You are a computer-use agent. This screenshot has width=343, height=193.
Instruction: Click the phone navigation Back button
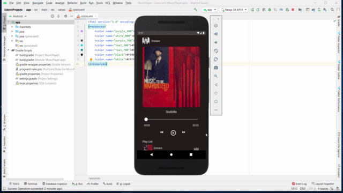[x=151, y=154]
